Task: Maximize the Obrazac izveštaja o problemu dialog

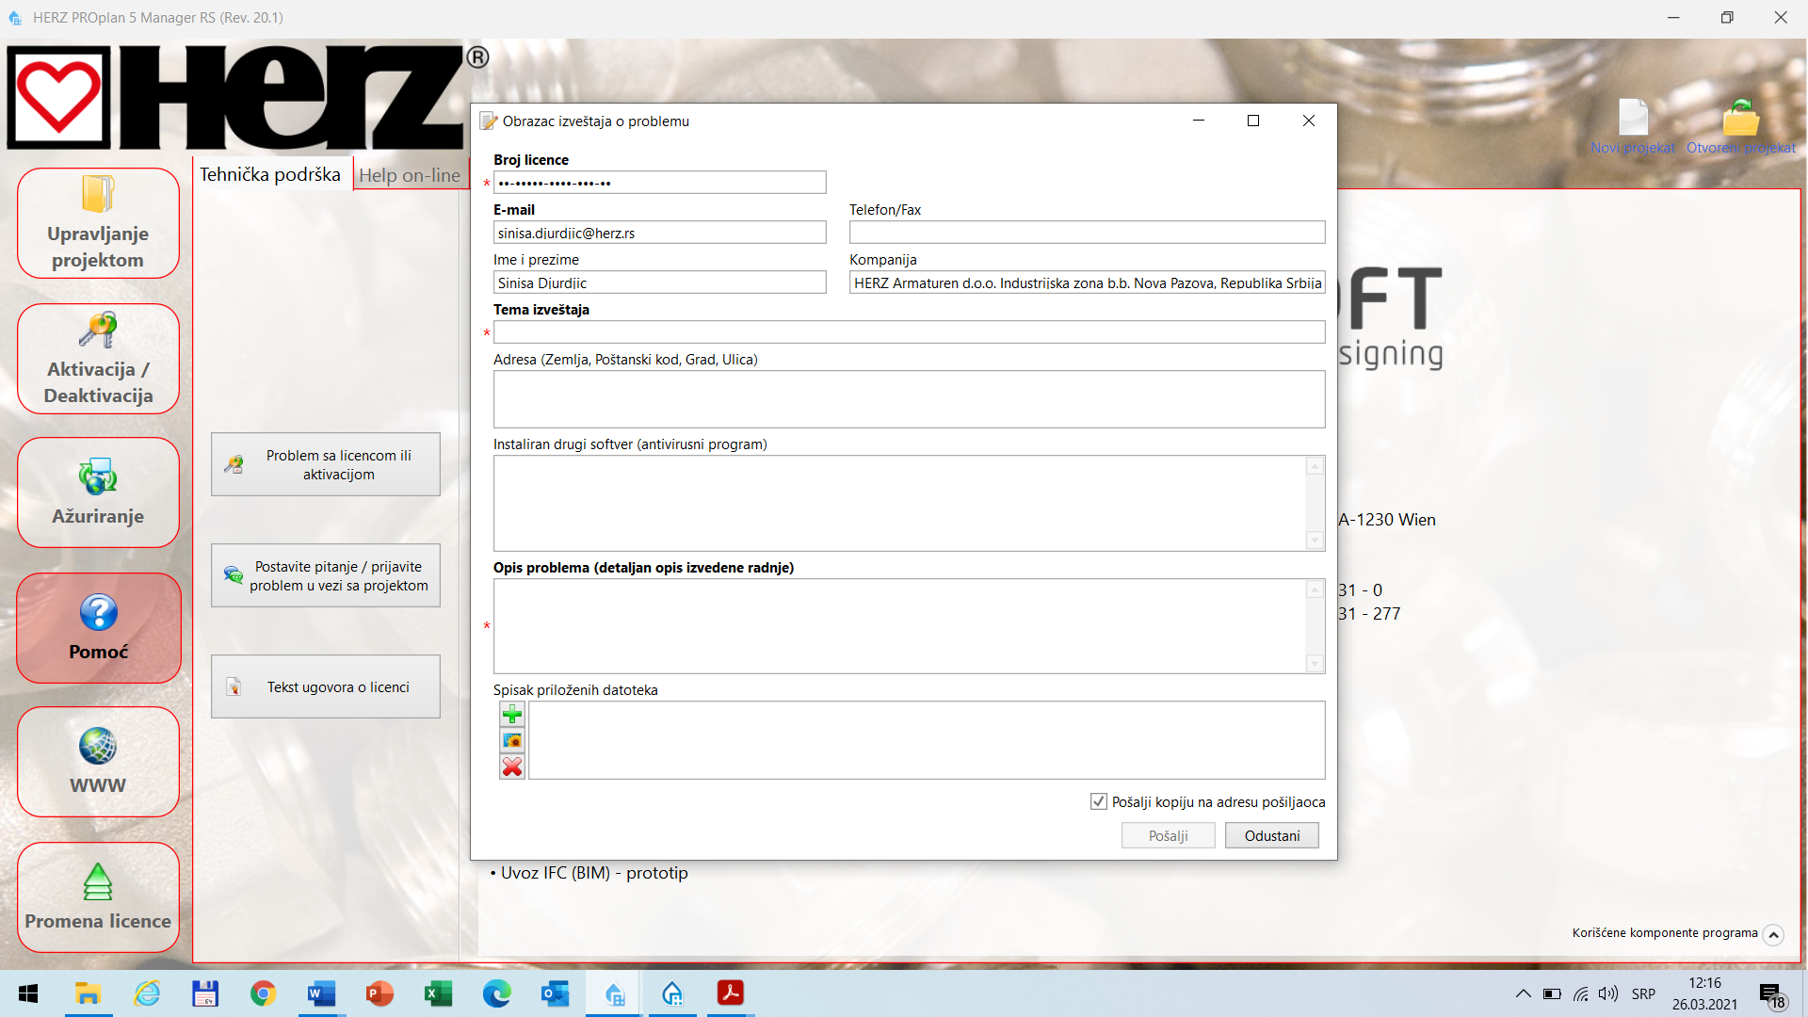Action: 1253,121
